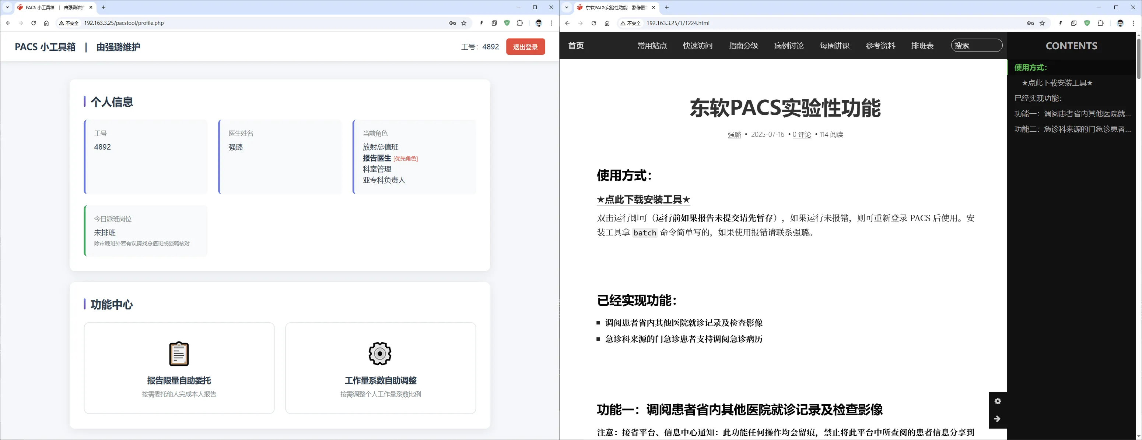Click 不安全 security warning in left address bar
Image resolution: width=1142 pixels, height=440 pixels.
point(69,23)
